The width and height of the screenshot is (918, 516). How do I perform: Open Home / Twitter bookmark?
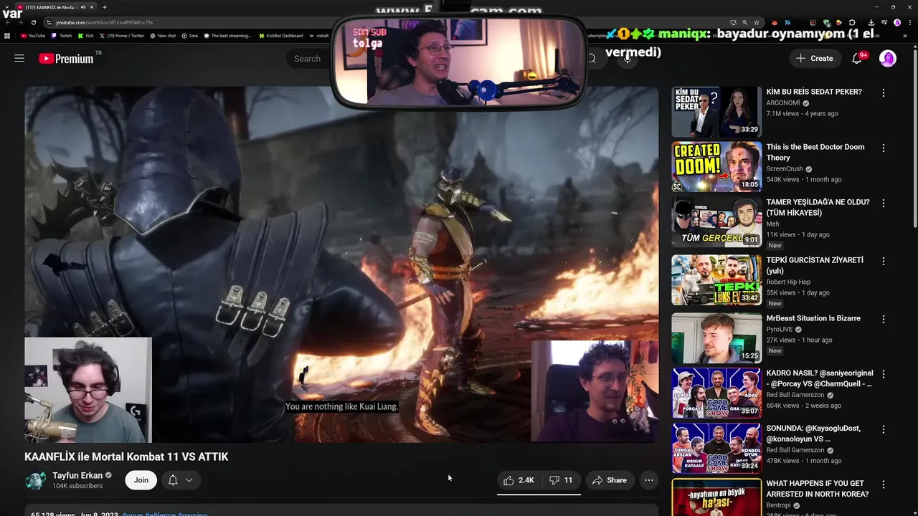coord(121,36)
